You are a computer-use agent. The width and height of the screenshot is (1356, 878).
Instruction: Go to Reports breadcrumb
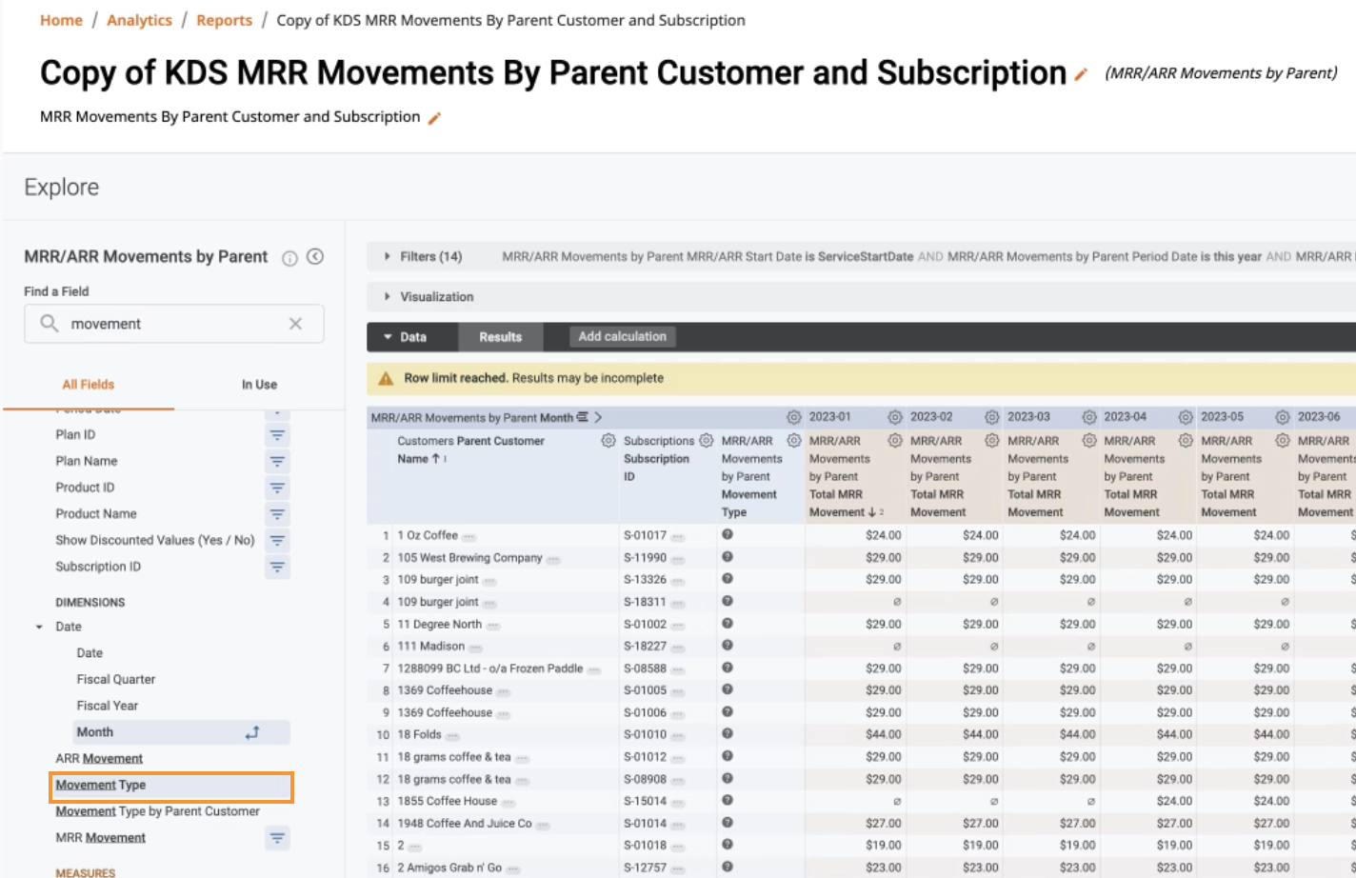[224, 20]
